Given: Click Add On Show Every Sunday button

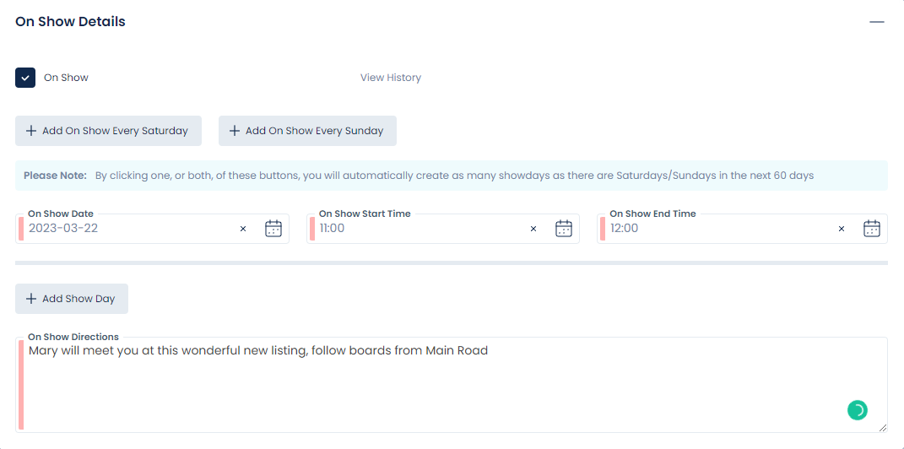Looking at the screenshot, I should (x=307, y=131).
